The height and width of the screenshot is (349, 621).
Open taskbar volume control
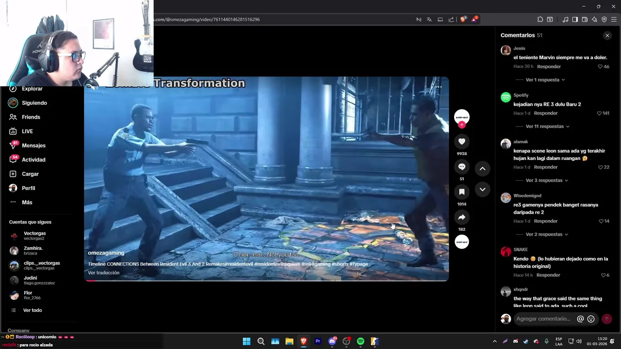pyautogui.click(x=579, y=341)
